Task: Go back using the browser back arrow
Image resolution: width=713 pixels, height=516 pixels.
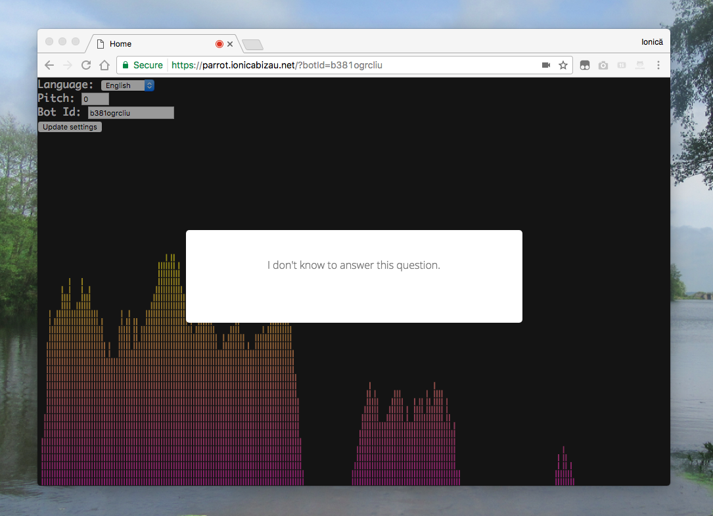Action: coord(49,65)
